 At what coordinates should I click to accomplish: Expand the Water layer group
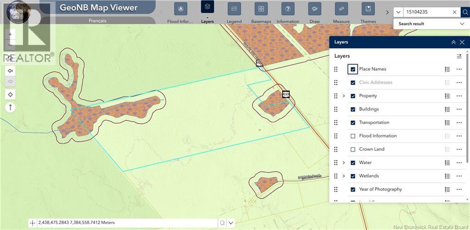point(344,163)
